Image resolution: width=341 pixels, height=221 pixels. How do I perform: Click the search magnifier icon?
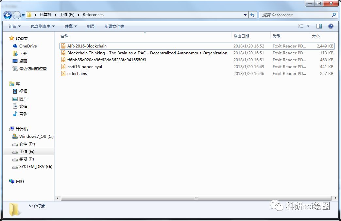(334, 15)
